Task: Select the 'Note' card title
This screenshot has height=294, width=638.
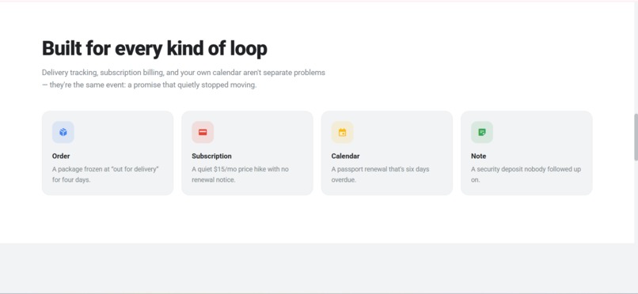Action: 478,156
